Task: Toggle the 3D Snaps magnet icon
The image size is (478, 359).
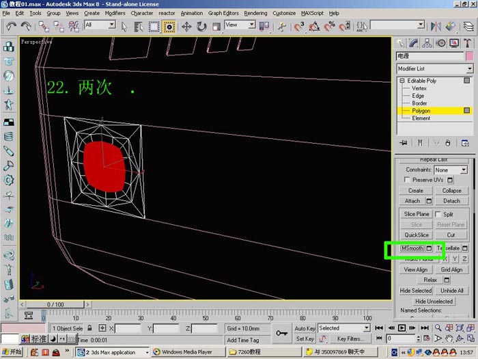Action: (x=299, y=27)
